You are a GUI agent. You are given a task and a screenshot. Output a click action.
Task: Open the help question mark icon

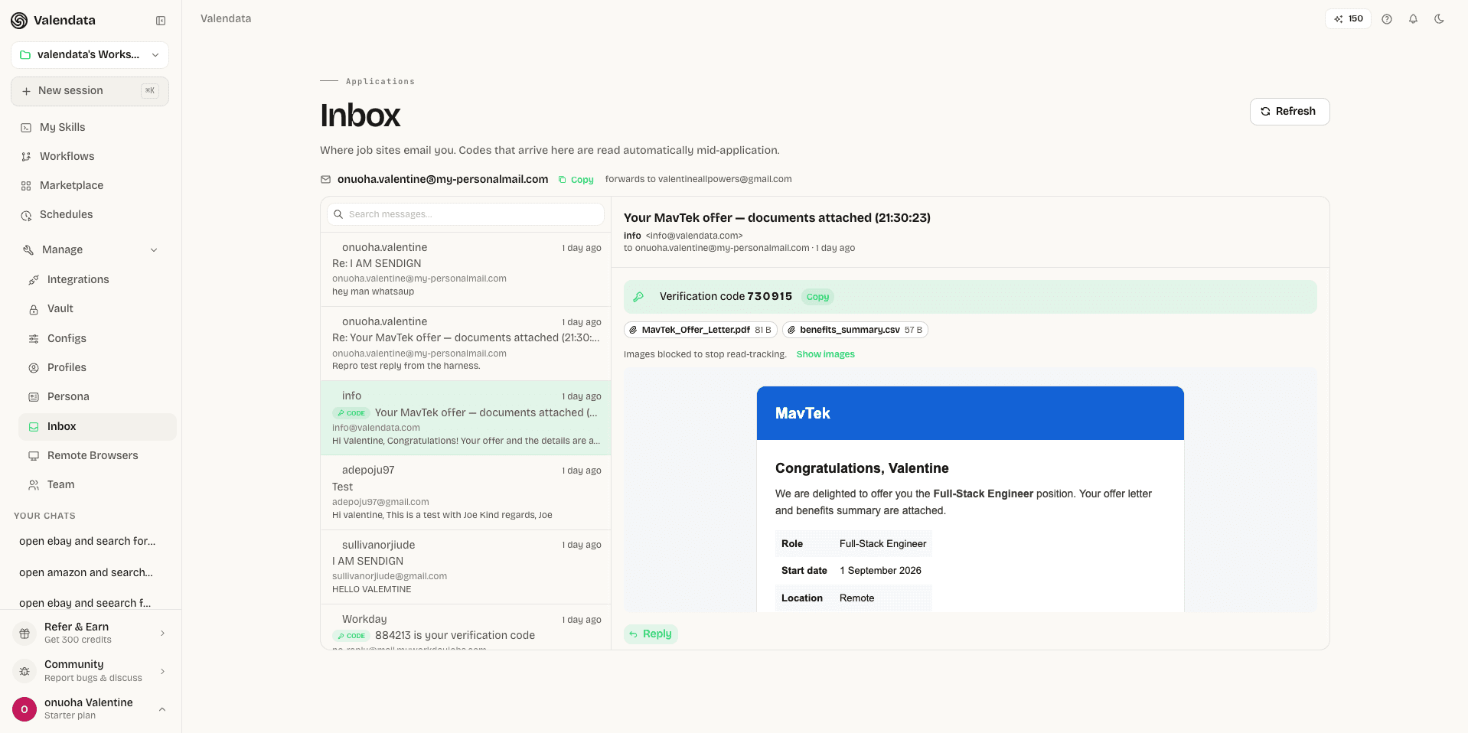(x=1387, y=19)
